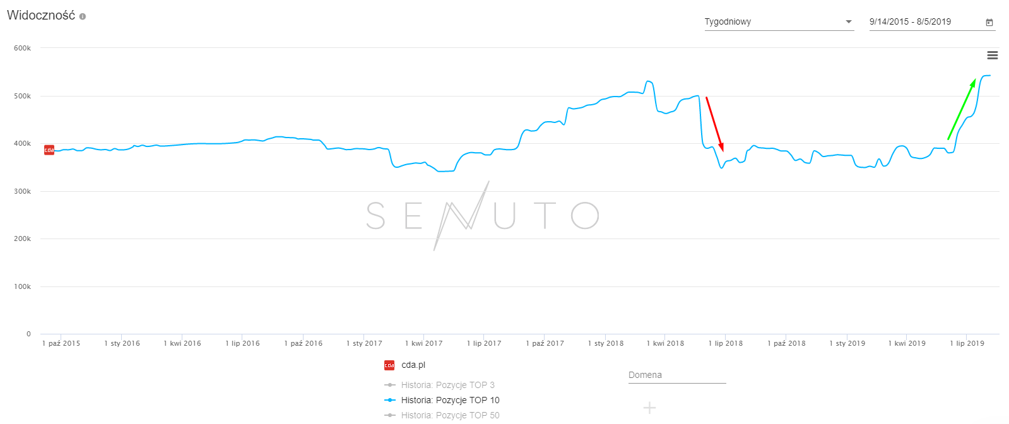
Task: Click the calendar icon in date range
Action: (989, 22)
